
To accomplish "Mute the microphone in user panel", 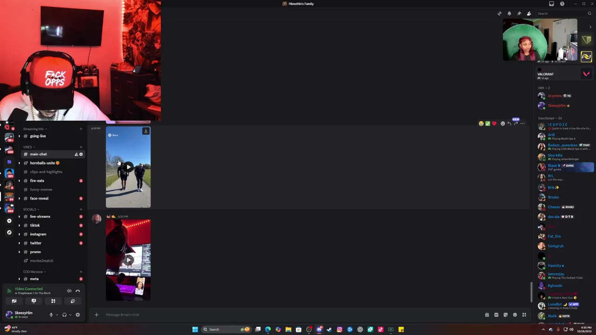I will click(x=51, y=315).
